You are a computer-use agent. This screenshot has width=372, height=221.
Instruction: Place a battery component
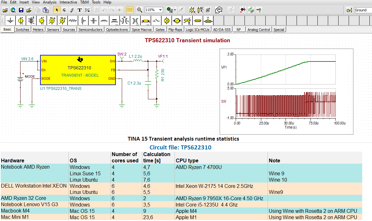point(31,21)
